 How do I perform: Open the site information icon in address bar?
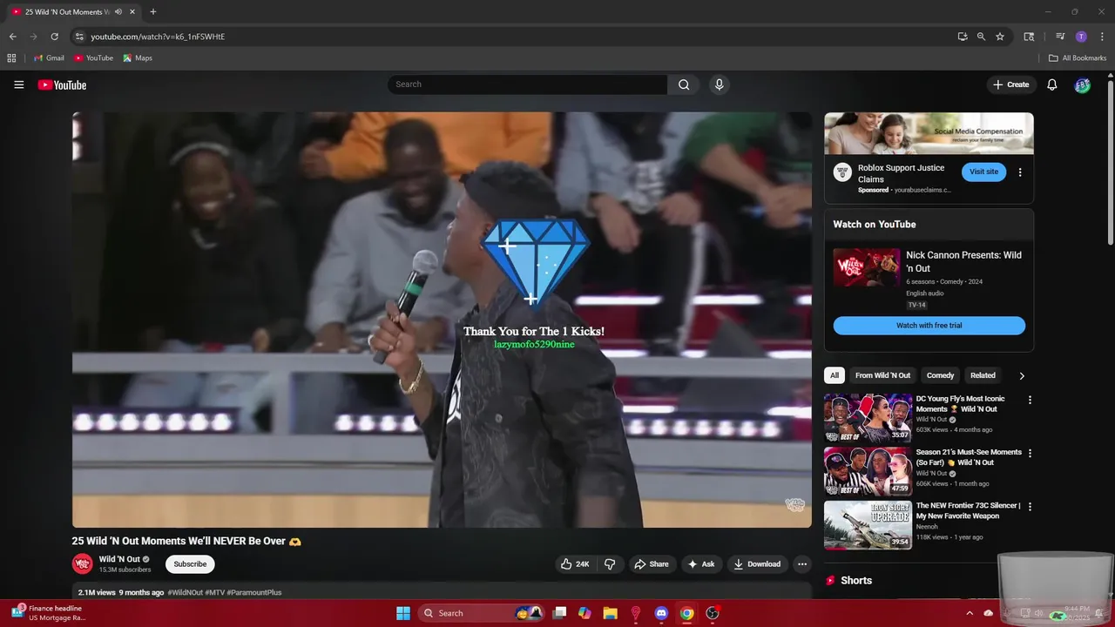pyautogui.click(x=79, y=37)
